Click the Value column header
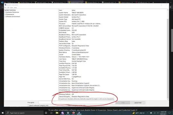 (x=73, y=10)
